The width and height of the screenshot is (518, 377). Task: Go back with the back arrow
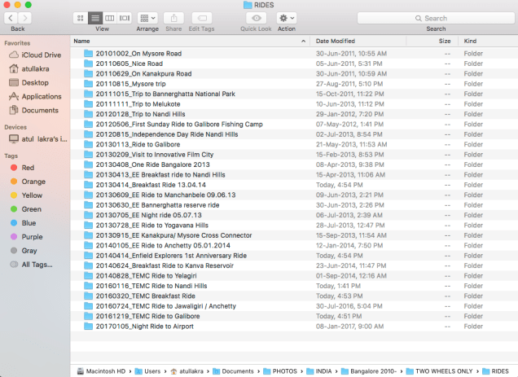[x=12, y=17]
